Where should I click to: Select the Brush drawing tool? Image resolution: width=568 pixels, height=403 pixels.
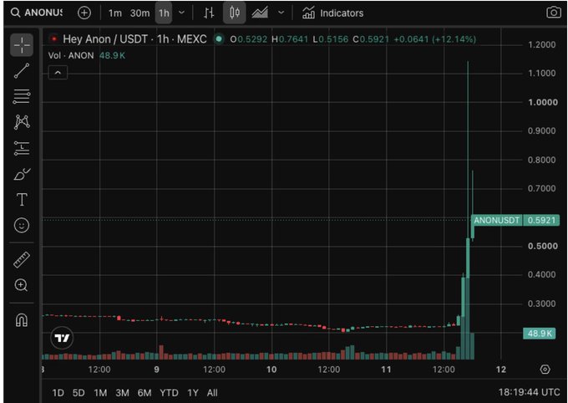point(22,174)
